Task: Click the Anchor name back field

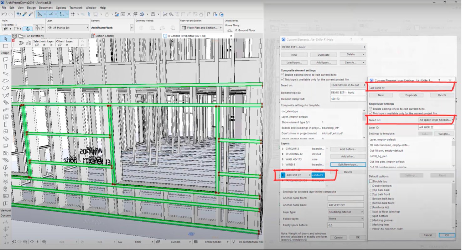Action: coord(346,205)
